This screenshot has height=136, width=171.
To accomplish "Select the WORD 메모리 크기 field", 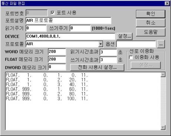I will point(57,52).
